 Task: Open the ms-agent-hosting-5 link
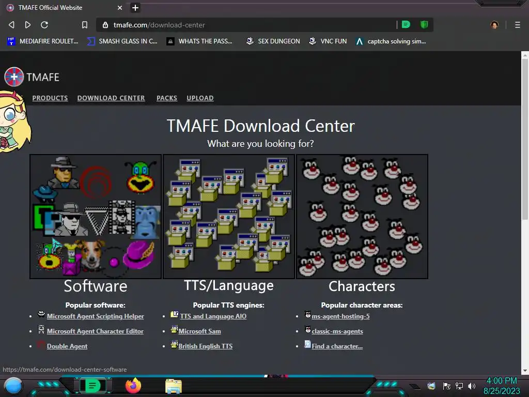point(340,316)
